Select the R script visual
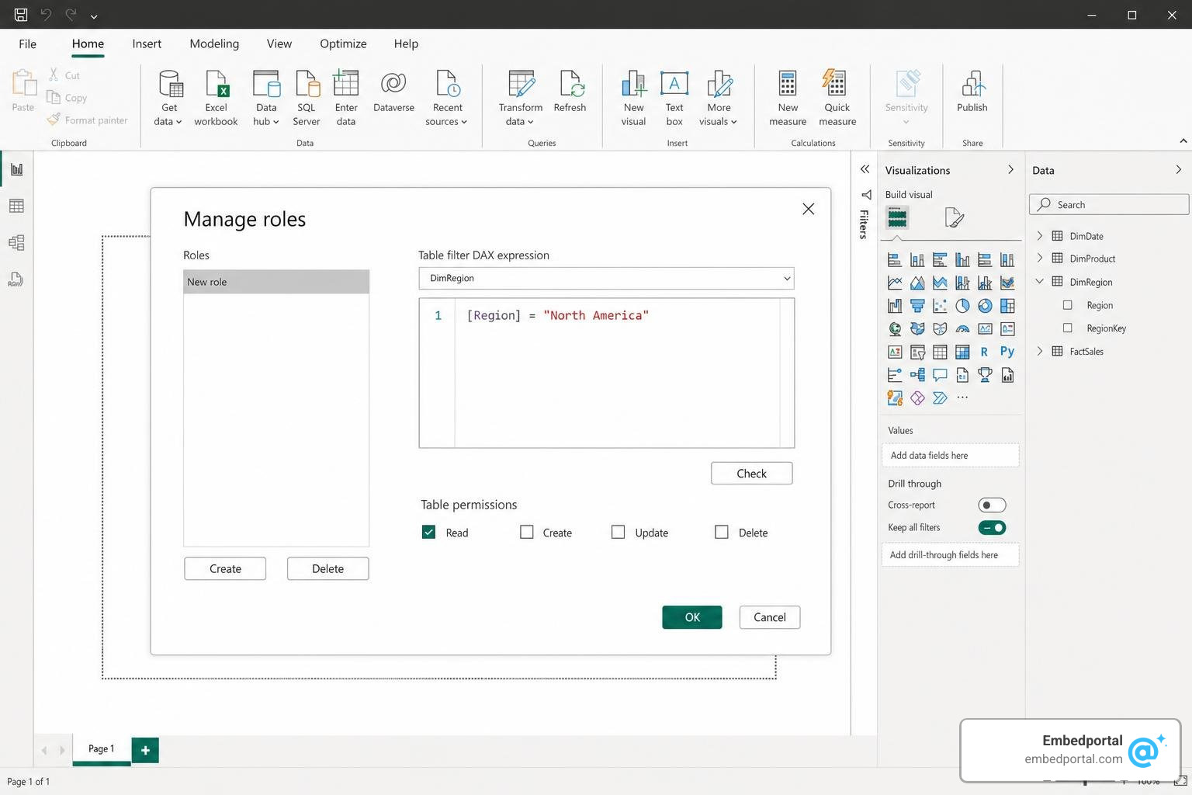 click(x=984, y=352)
